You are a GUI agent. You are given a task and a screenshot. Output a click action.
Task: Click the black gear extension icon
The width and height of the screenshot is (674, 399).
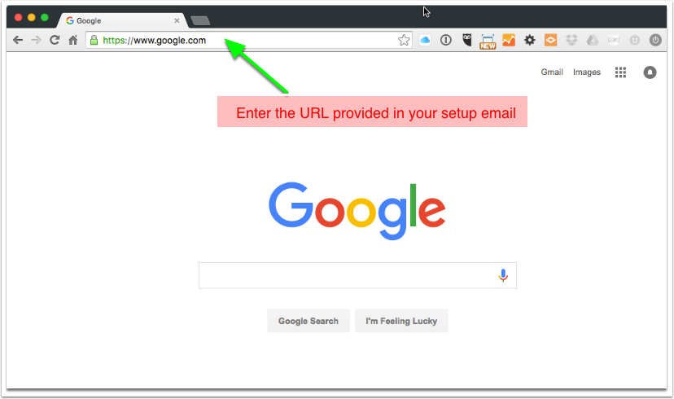pos(530,40)
